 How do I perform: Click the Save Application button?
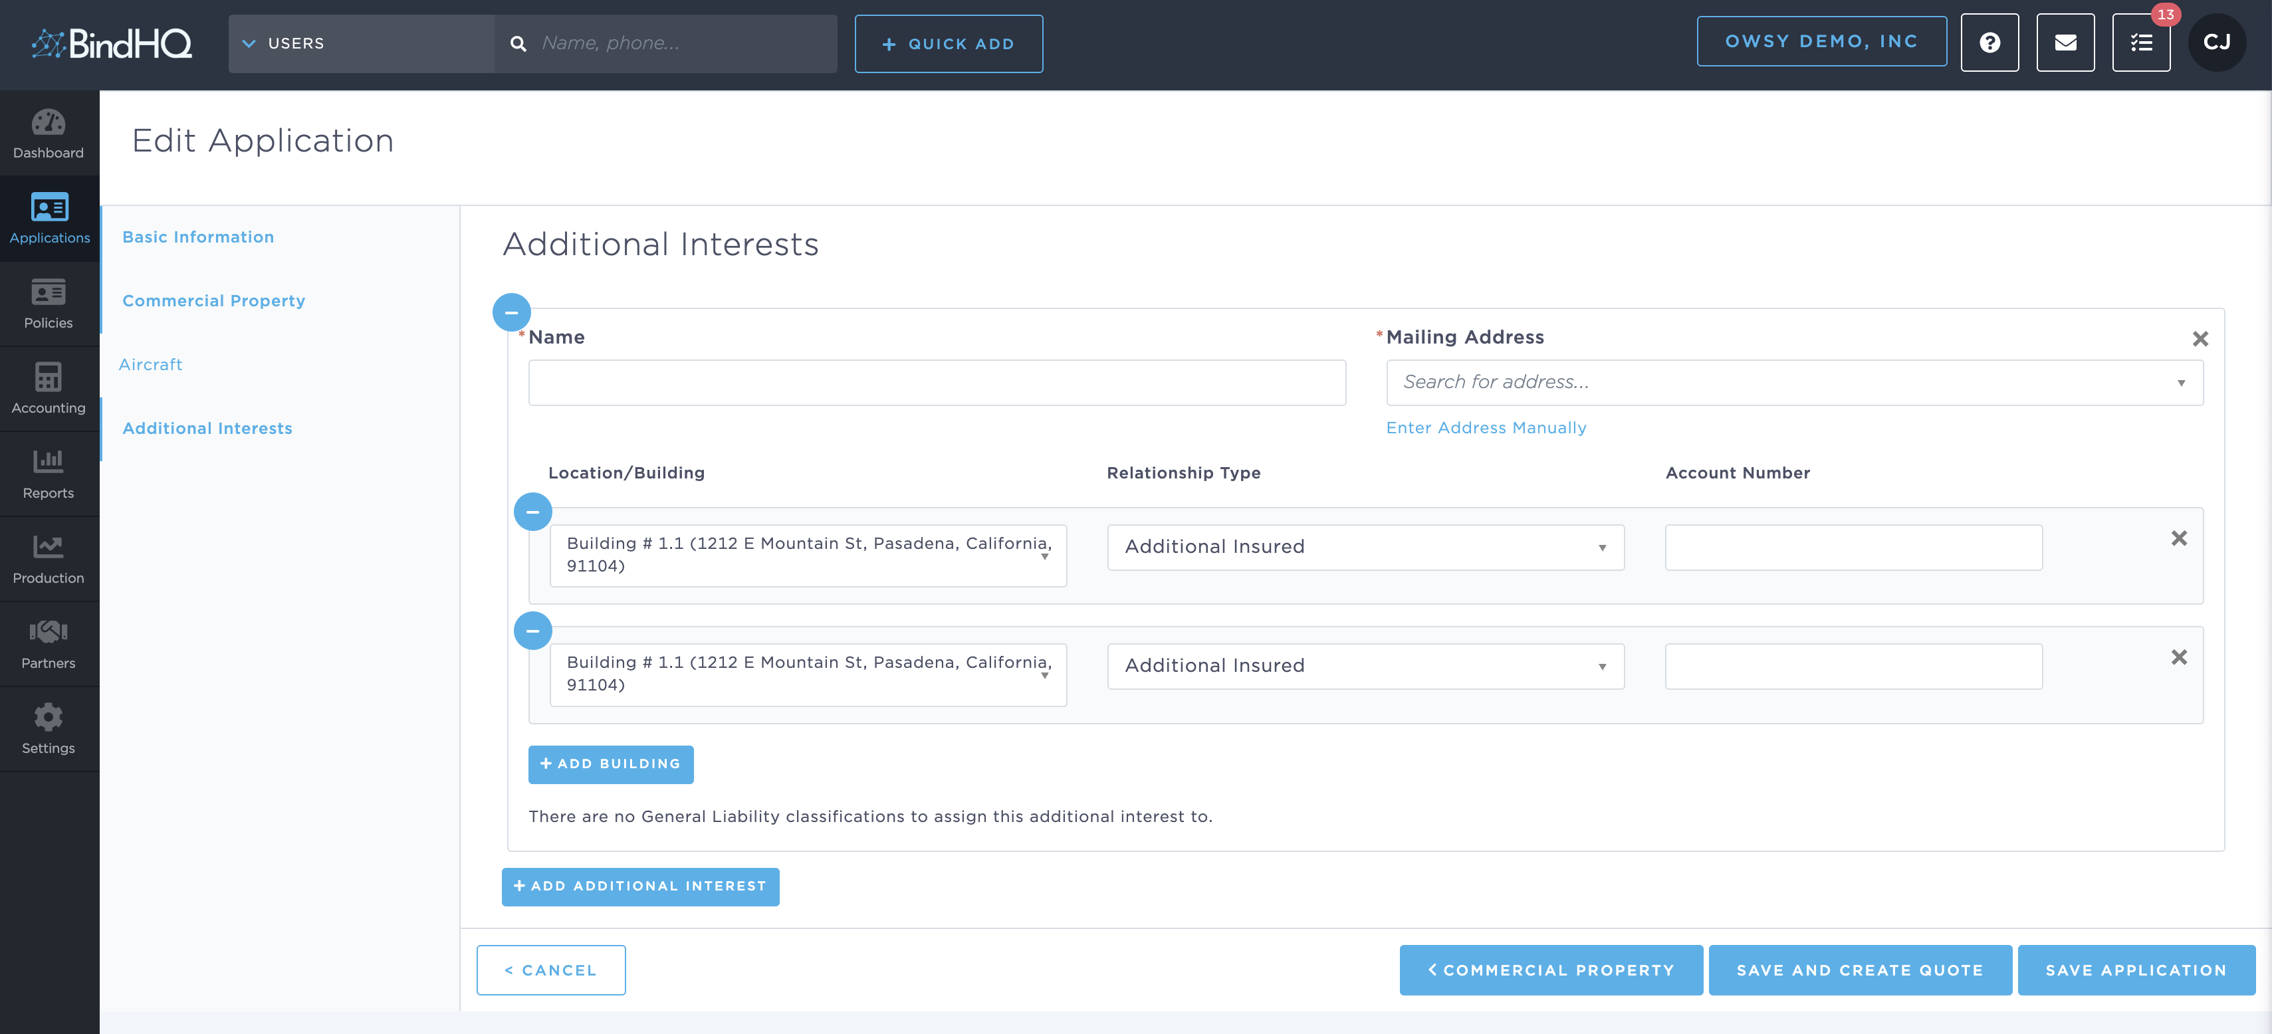point(2135,970)
